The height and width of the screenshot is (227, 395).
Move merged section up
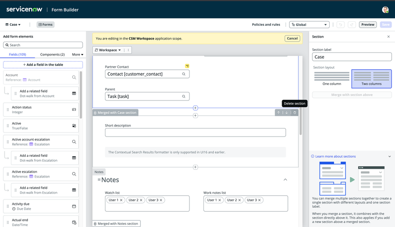[x=278, y=112]
